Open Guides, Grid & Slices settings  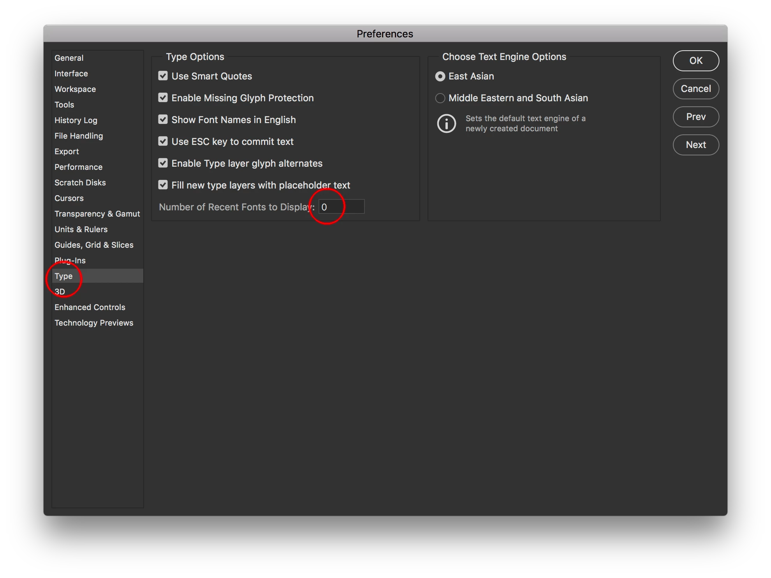point(94,245)
